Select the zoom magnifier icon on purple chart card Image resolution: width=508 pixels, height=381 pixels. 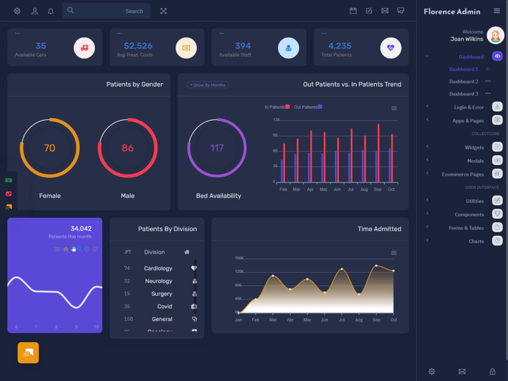pos(79,249)
